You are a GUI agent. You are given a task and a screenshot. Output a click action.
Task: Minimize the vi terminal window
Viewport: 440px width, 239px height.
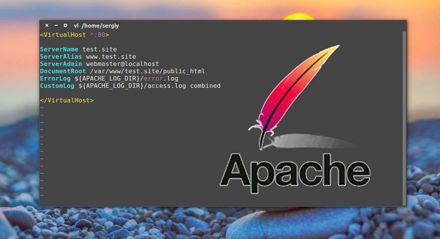point(56,25)
